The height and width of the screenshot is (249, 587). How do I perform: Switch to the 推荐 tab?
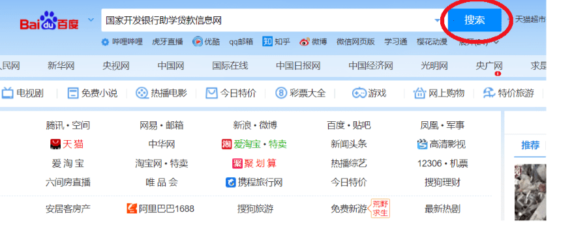[530, 145]
